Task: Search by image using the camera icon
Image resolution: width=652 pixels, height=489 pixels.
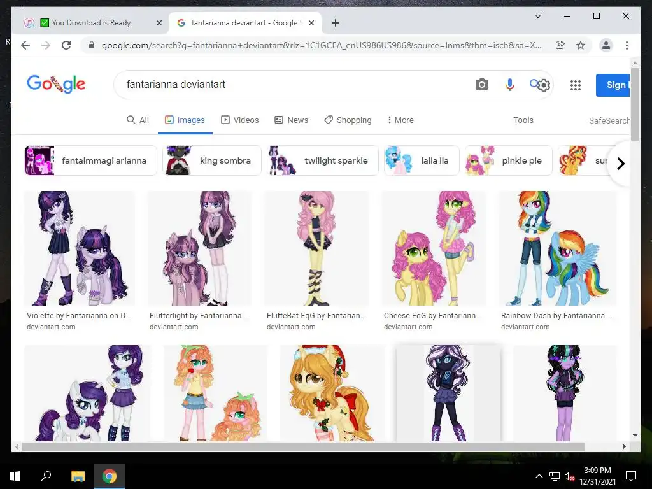Action: tap(481, 85)
